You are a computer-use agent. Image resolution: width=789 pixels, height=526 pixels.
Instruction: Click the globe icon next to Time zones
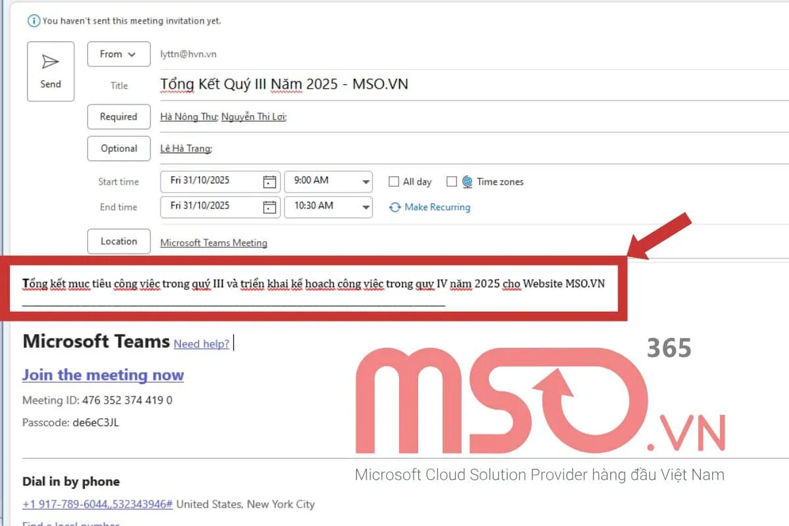coord(467,181)
